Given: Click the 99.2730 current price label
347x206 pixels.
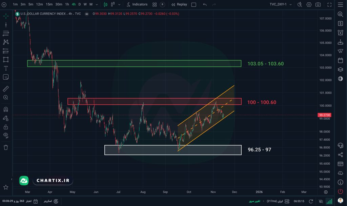Looking at the screenshot, I should [x=325, y=115].
